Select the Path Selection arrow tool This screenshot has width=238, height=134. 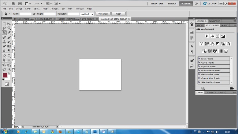[x=4, y=60]
